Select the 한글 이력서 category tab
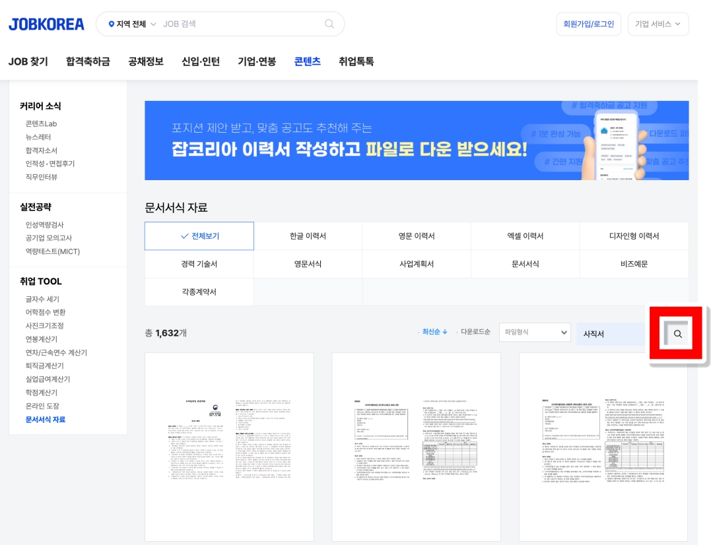 pyautogui.click(x=308, y=236)
